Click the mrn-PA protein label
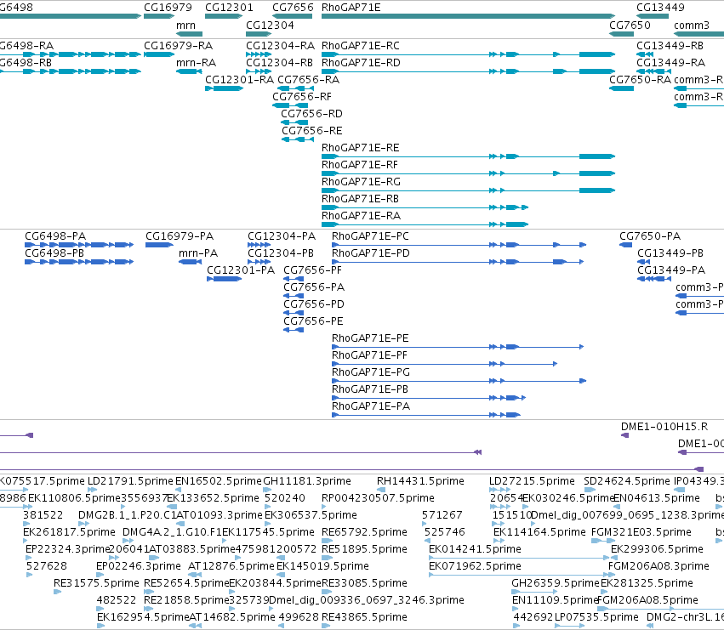The image size is (724, 630). tap(198, 253)
